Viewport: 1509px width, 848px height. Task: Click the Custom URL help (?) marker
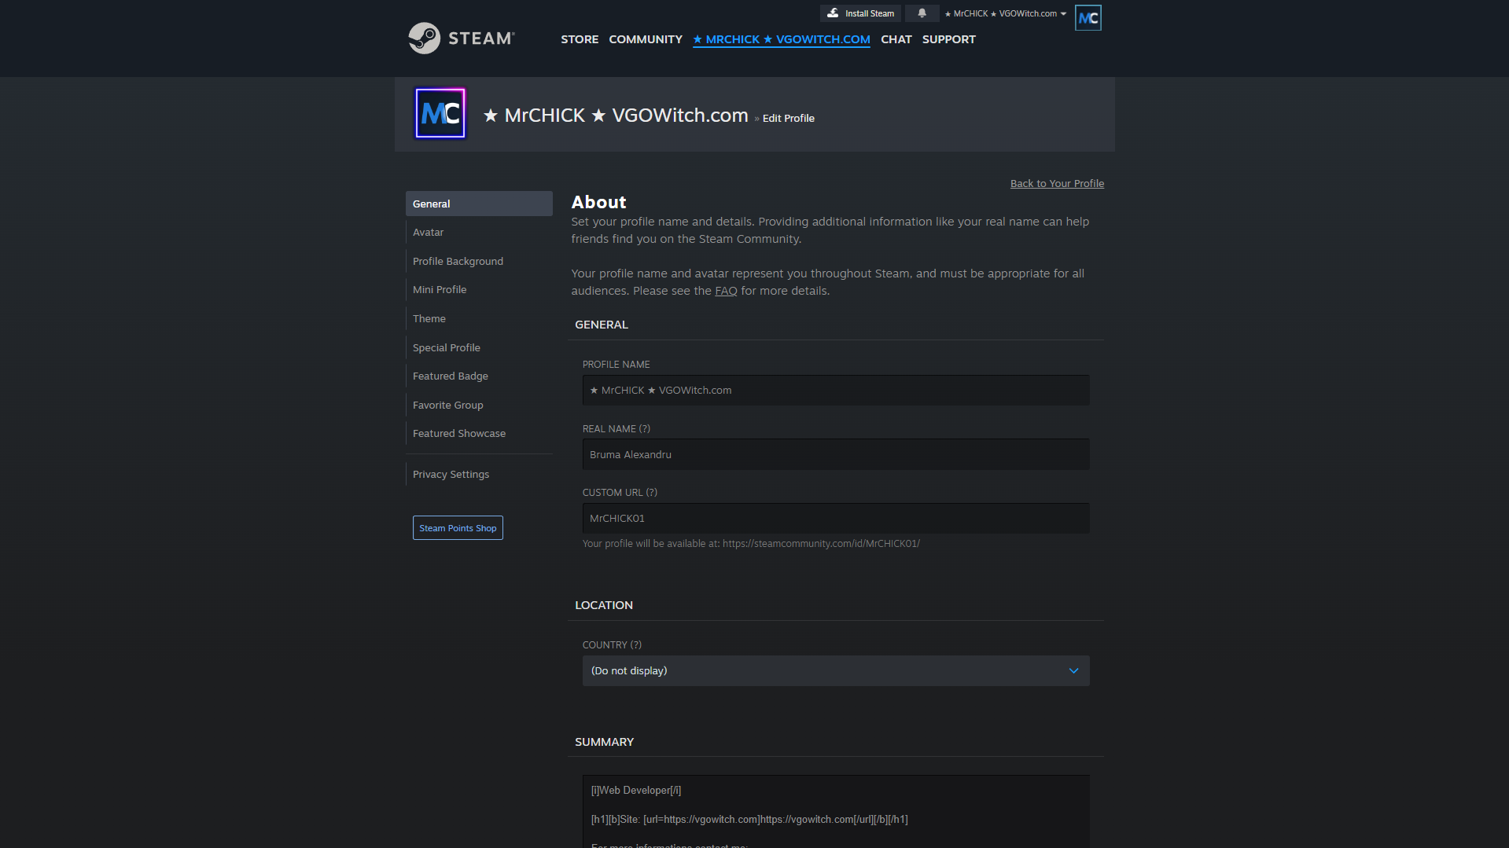(652, 493)
